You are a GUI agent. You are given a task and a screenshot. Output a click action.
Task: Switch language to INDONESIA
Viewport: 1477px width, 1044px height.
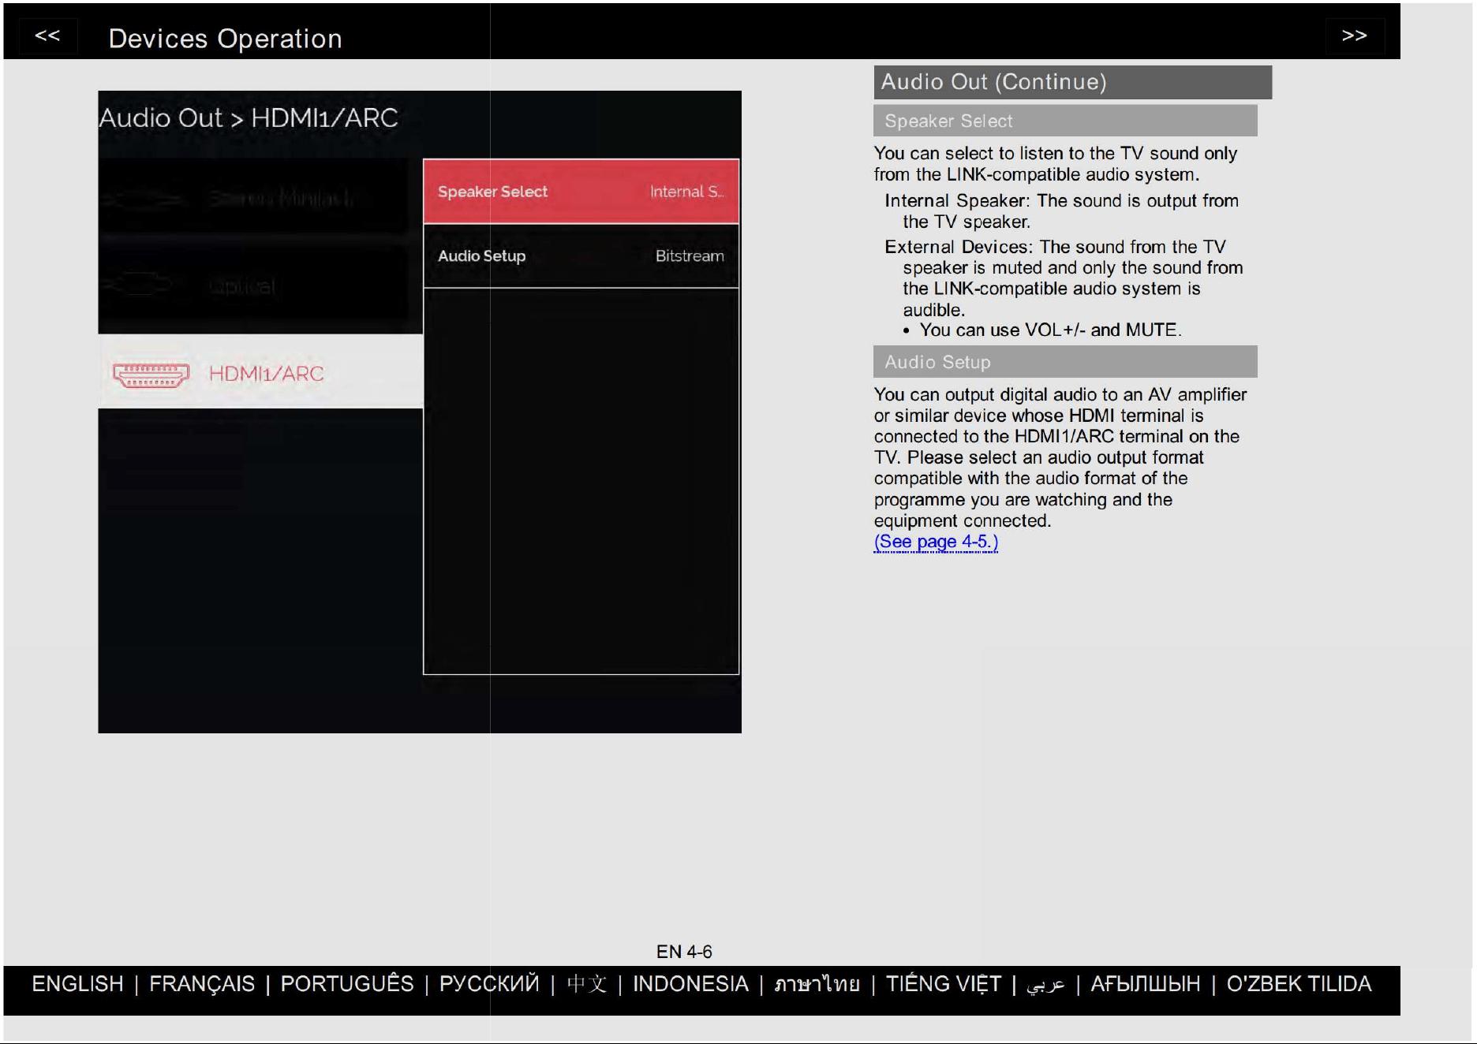point(690,984)
